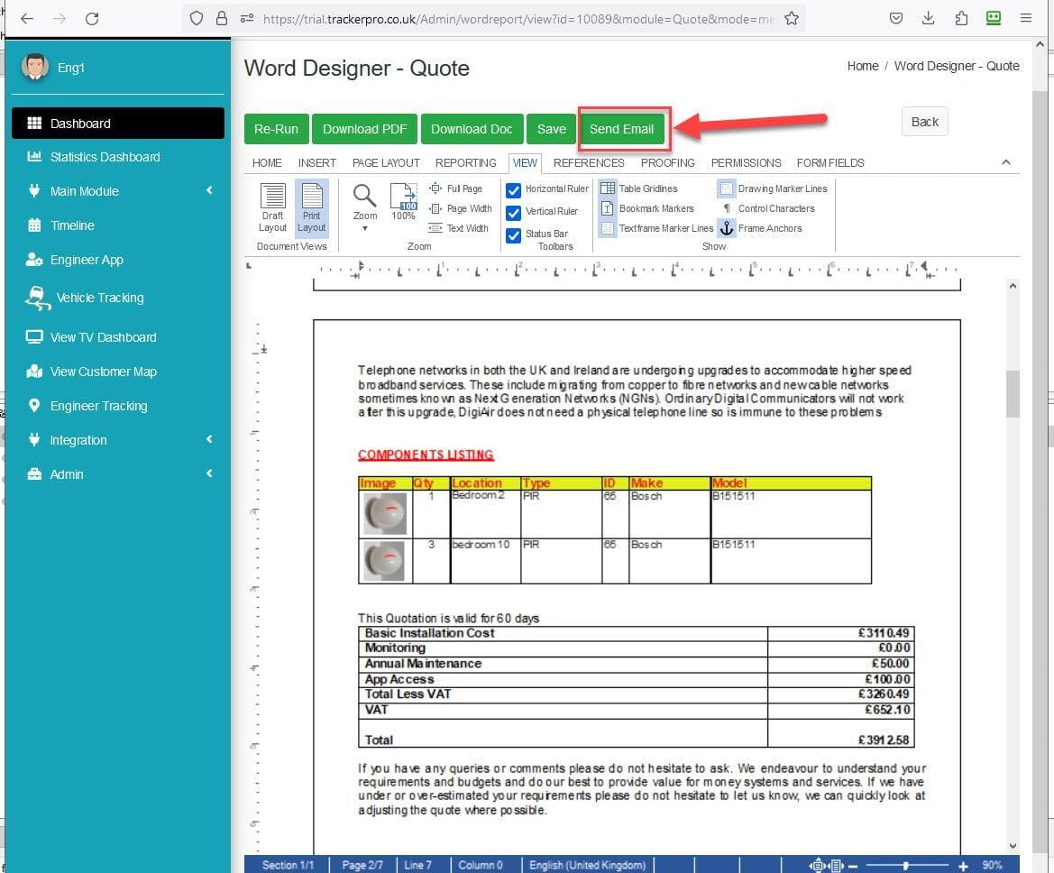Viewport: 1054px width, 873px height.
Task: Adjust the zoom slider in status bar
Action: pyautogui.click(x=906, y=865)
